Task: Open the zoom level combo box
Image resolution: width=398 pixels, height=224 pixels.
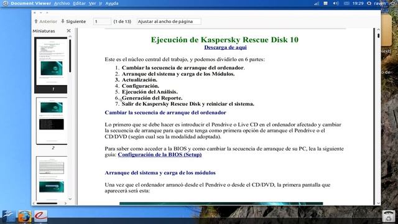Action: (169, 22)
